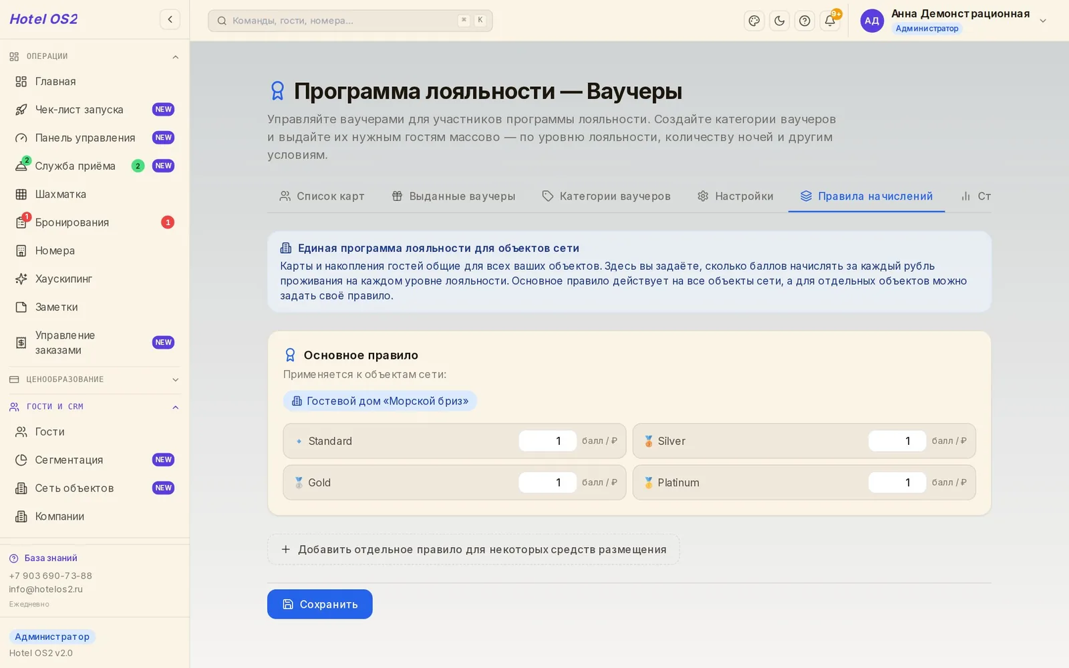Click the АД user avatar
This screenshot has height=668, width=1069.
872,21
